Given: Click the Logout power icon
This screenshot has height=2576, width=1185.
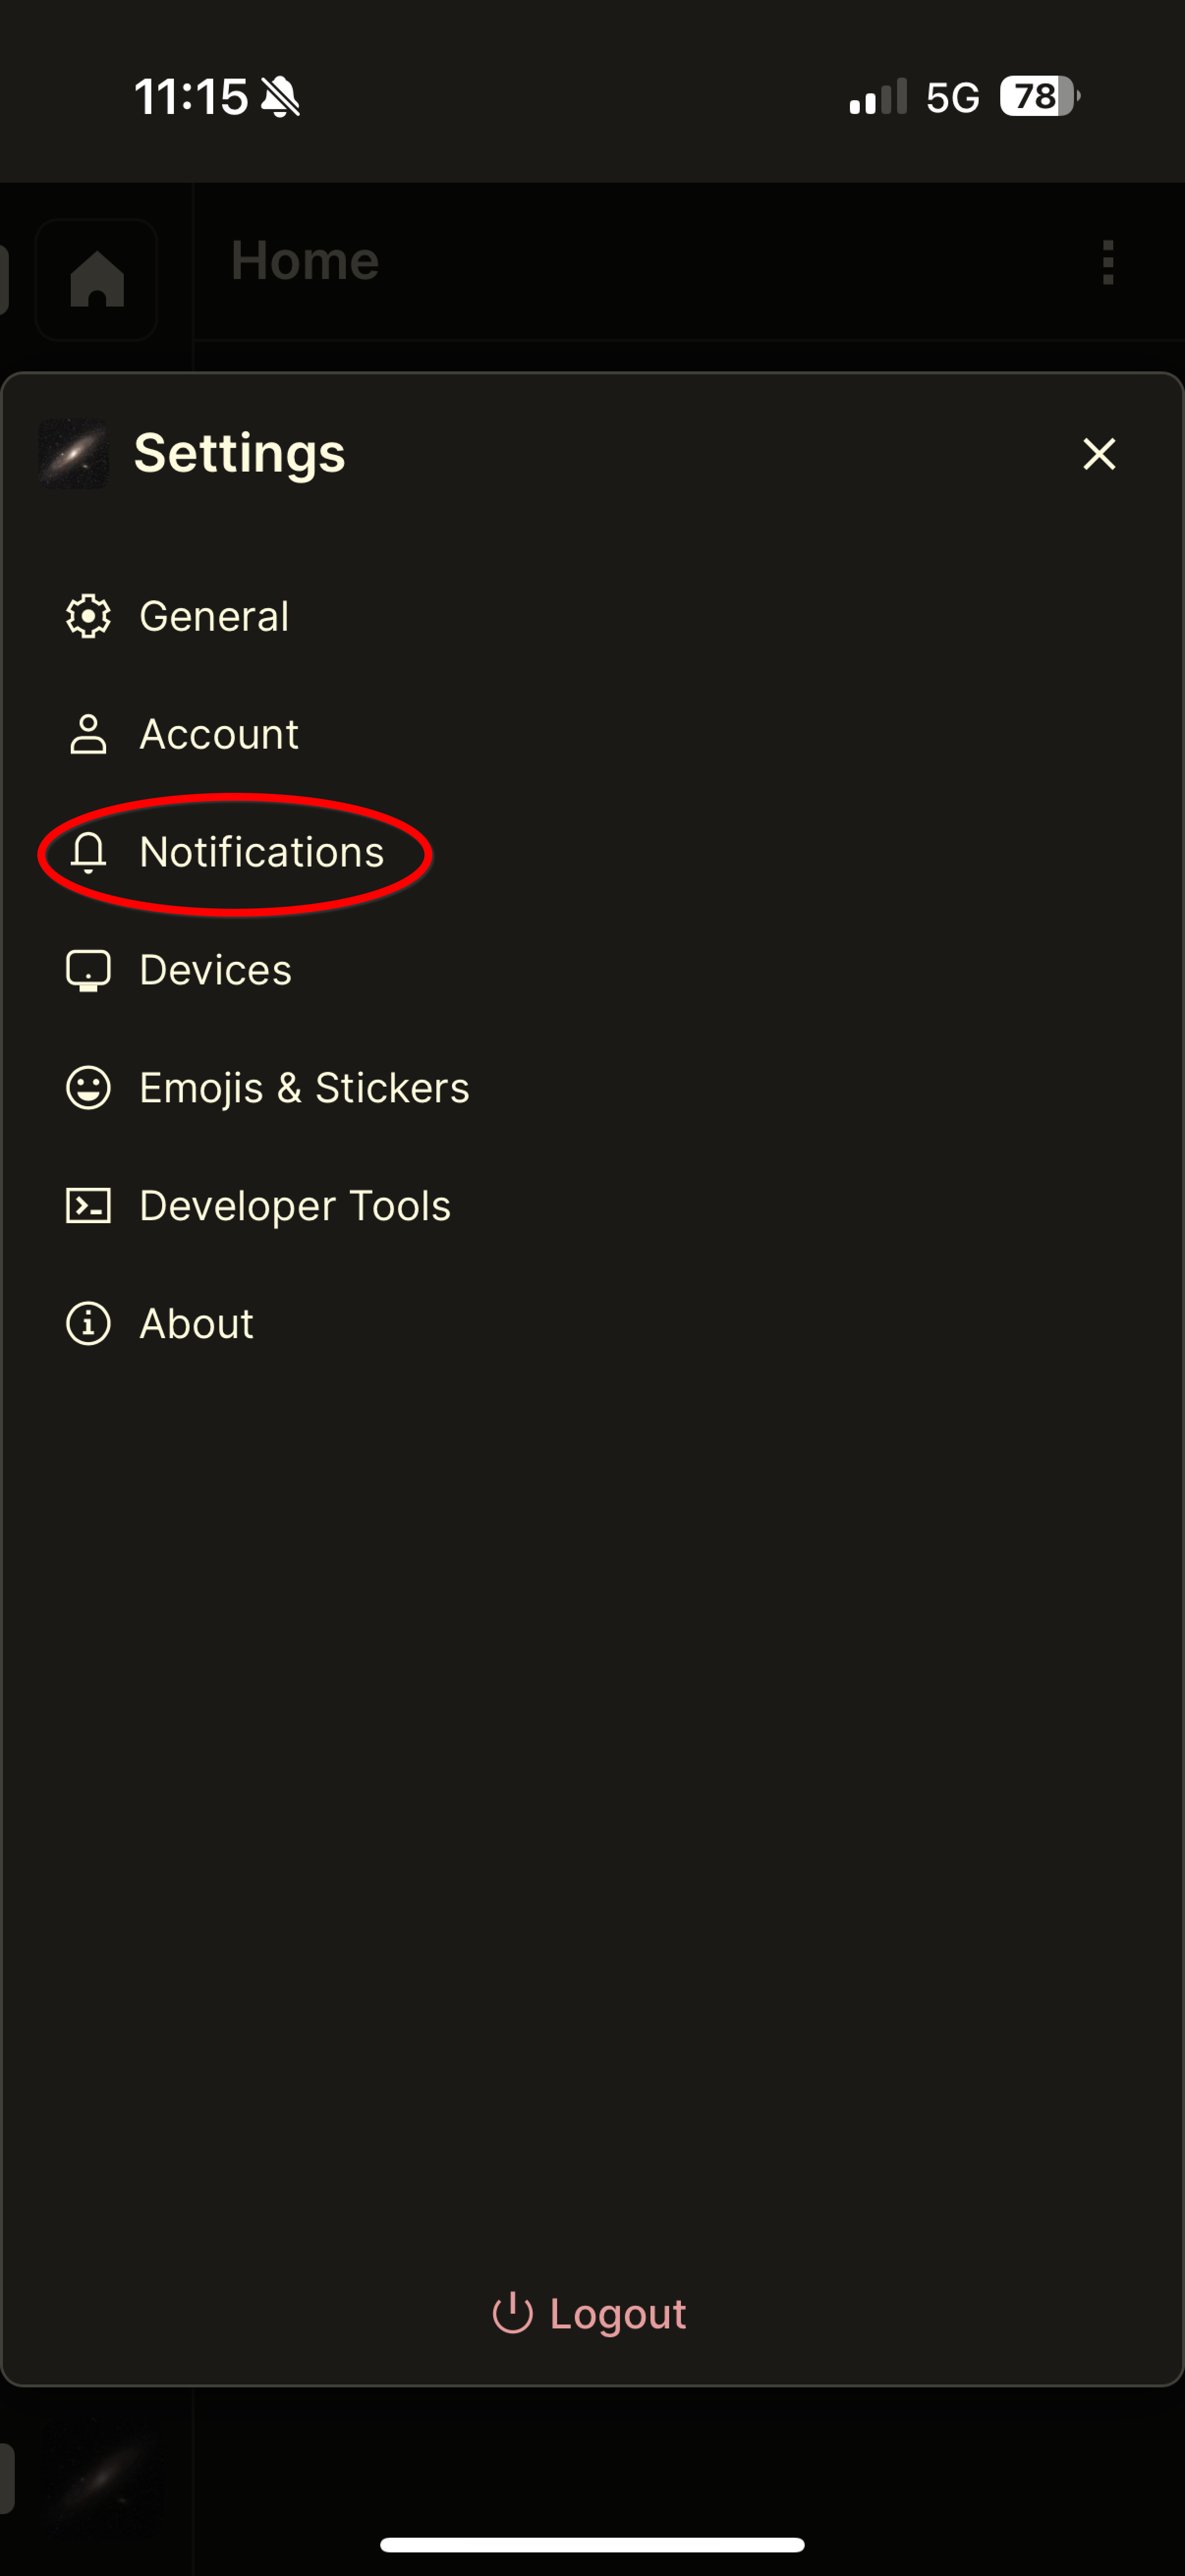Looking at the screenshot, I should click(512, 2313).
